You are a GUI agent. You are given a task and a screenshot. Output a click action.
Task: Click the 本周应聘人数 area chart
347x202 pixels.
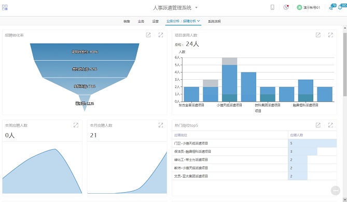[42, 171]
